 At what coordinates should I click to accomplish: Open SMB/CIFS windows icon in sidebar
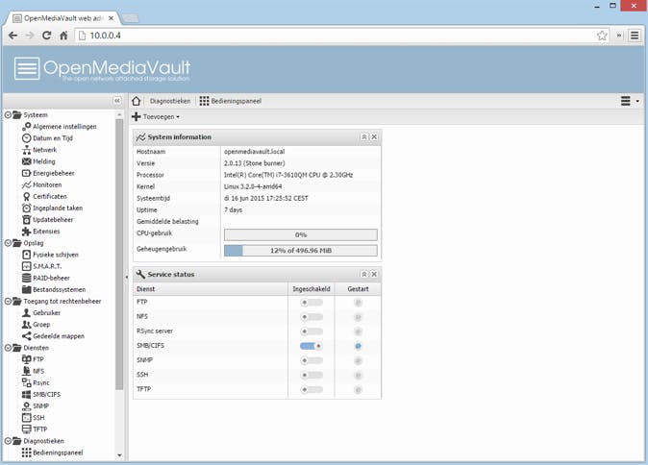(27, 394)
